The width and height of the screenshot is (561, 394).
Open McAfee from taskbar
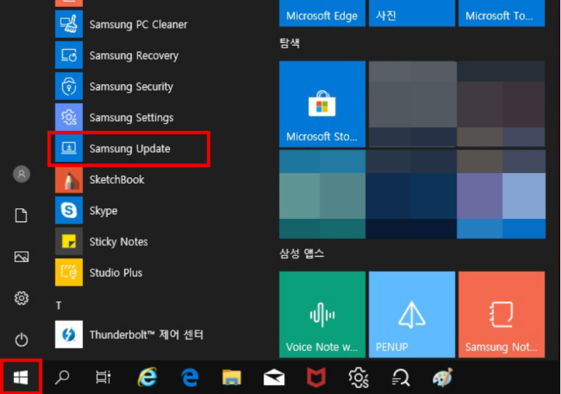(x=316, y=378)
